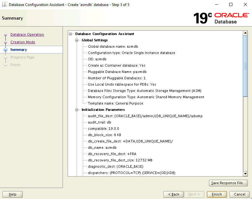
Task: Collapse the Initialization Parameters tree section
Action: tap(77, 110)
